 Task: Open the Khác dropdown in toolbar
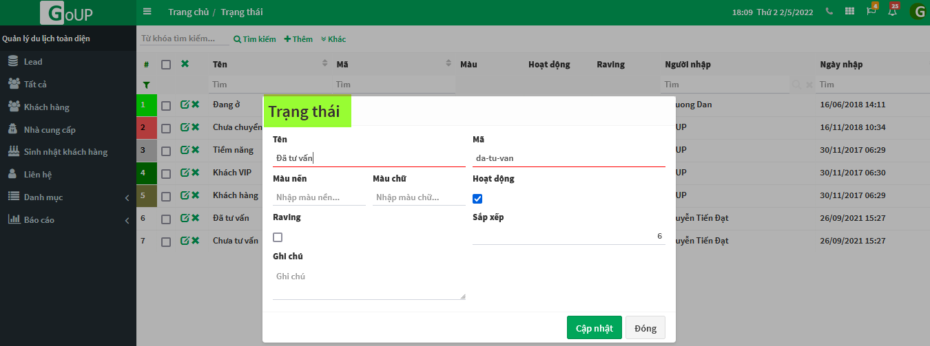[x=333, y=39]
